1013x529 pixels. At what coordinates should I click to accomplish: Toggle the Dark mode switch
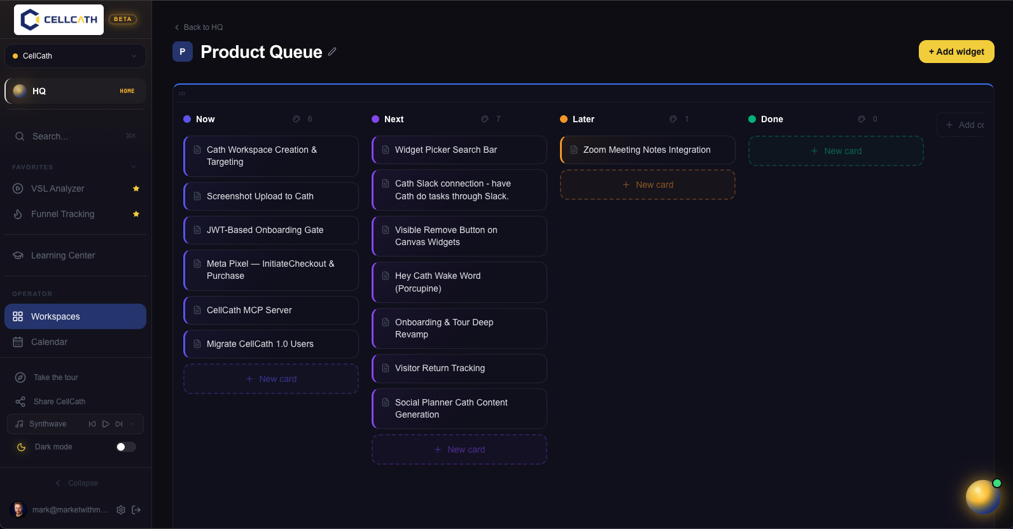click(126, 447)
